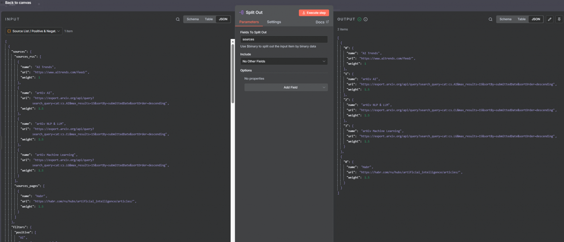Open the Add Field options dropdown

click(286, 87)
